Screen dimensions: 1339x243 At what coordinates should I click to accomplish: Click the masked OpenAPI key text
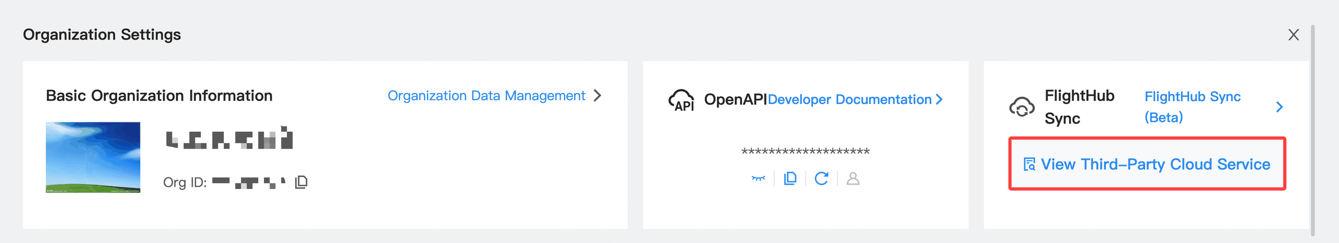(x=805, y=152)
